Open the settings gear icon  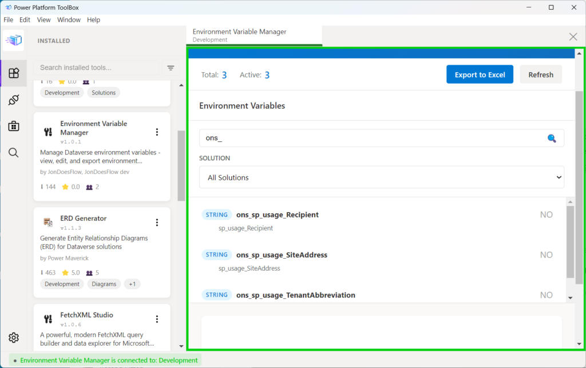tap(14, 338)
